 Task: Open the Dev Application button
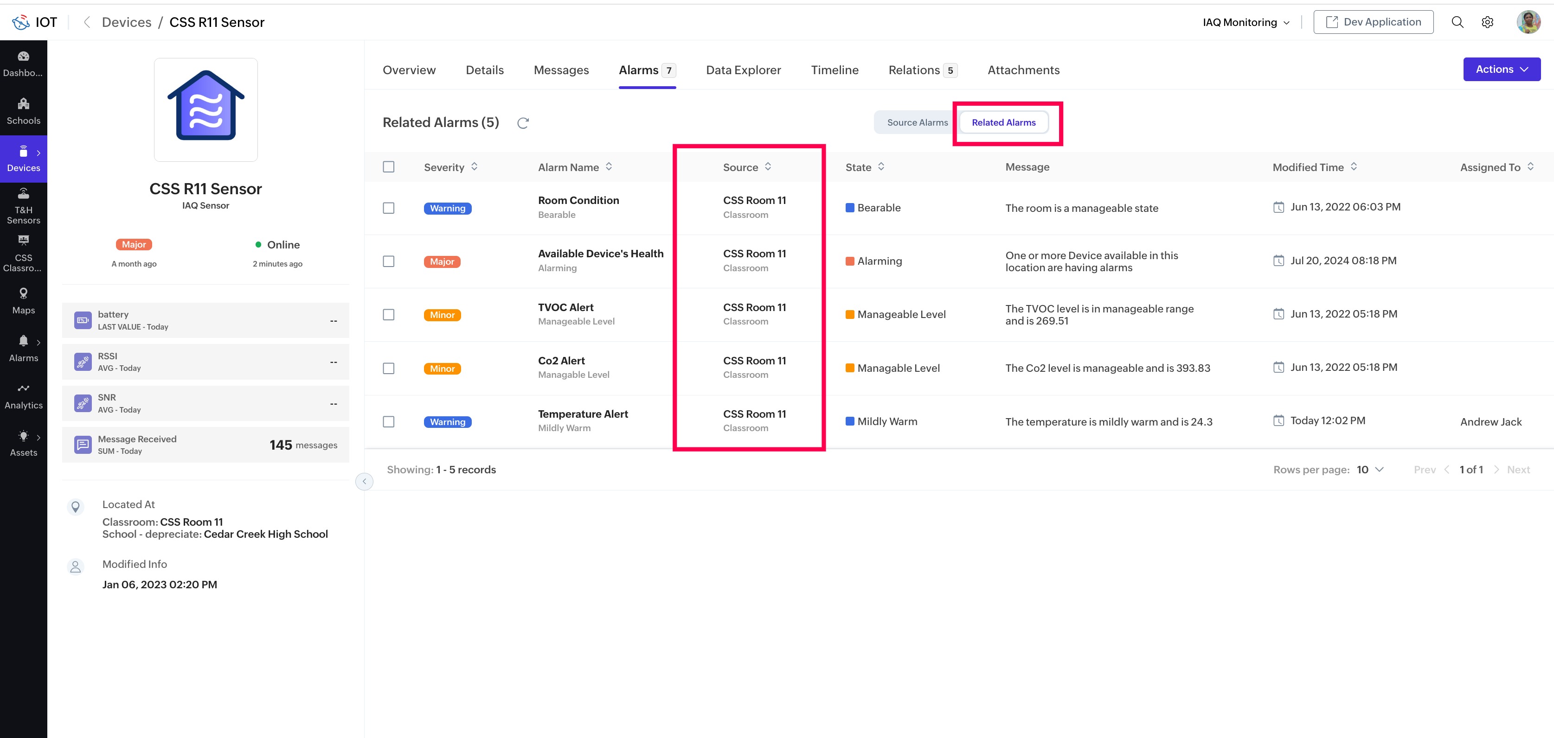pos(1373,22)
